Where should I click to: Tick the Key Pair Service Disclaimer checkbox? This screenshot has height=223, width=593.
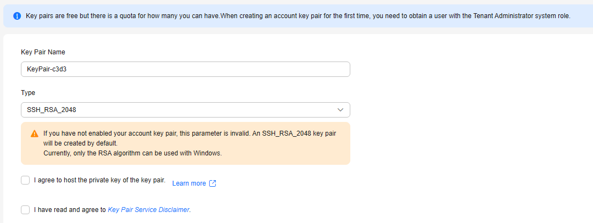coord(25,210)
